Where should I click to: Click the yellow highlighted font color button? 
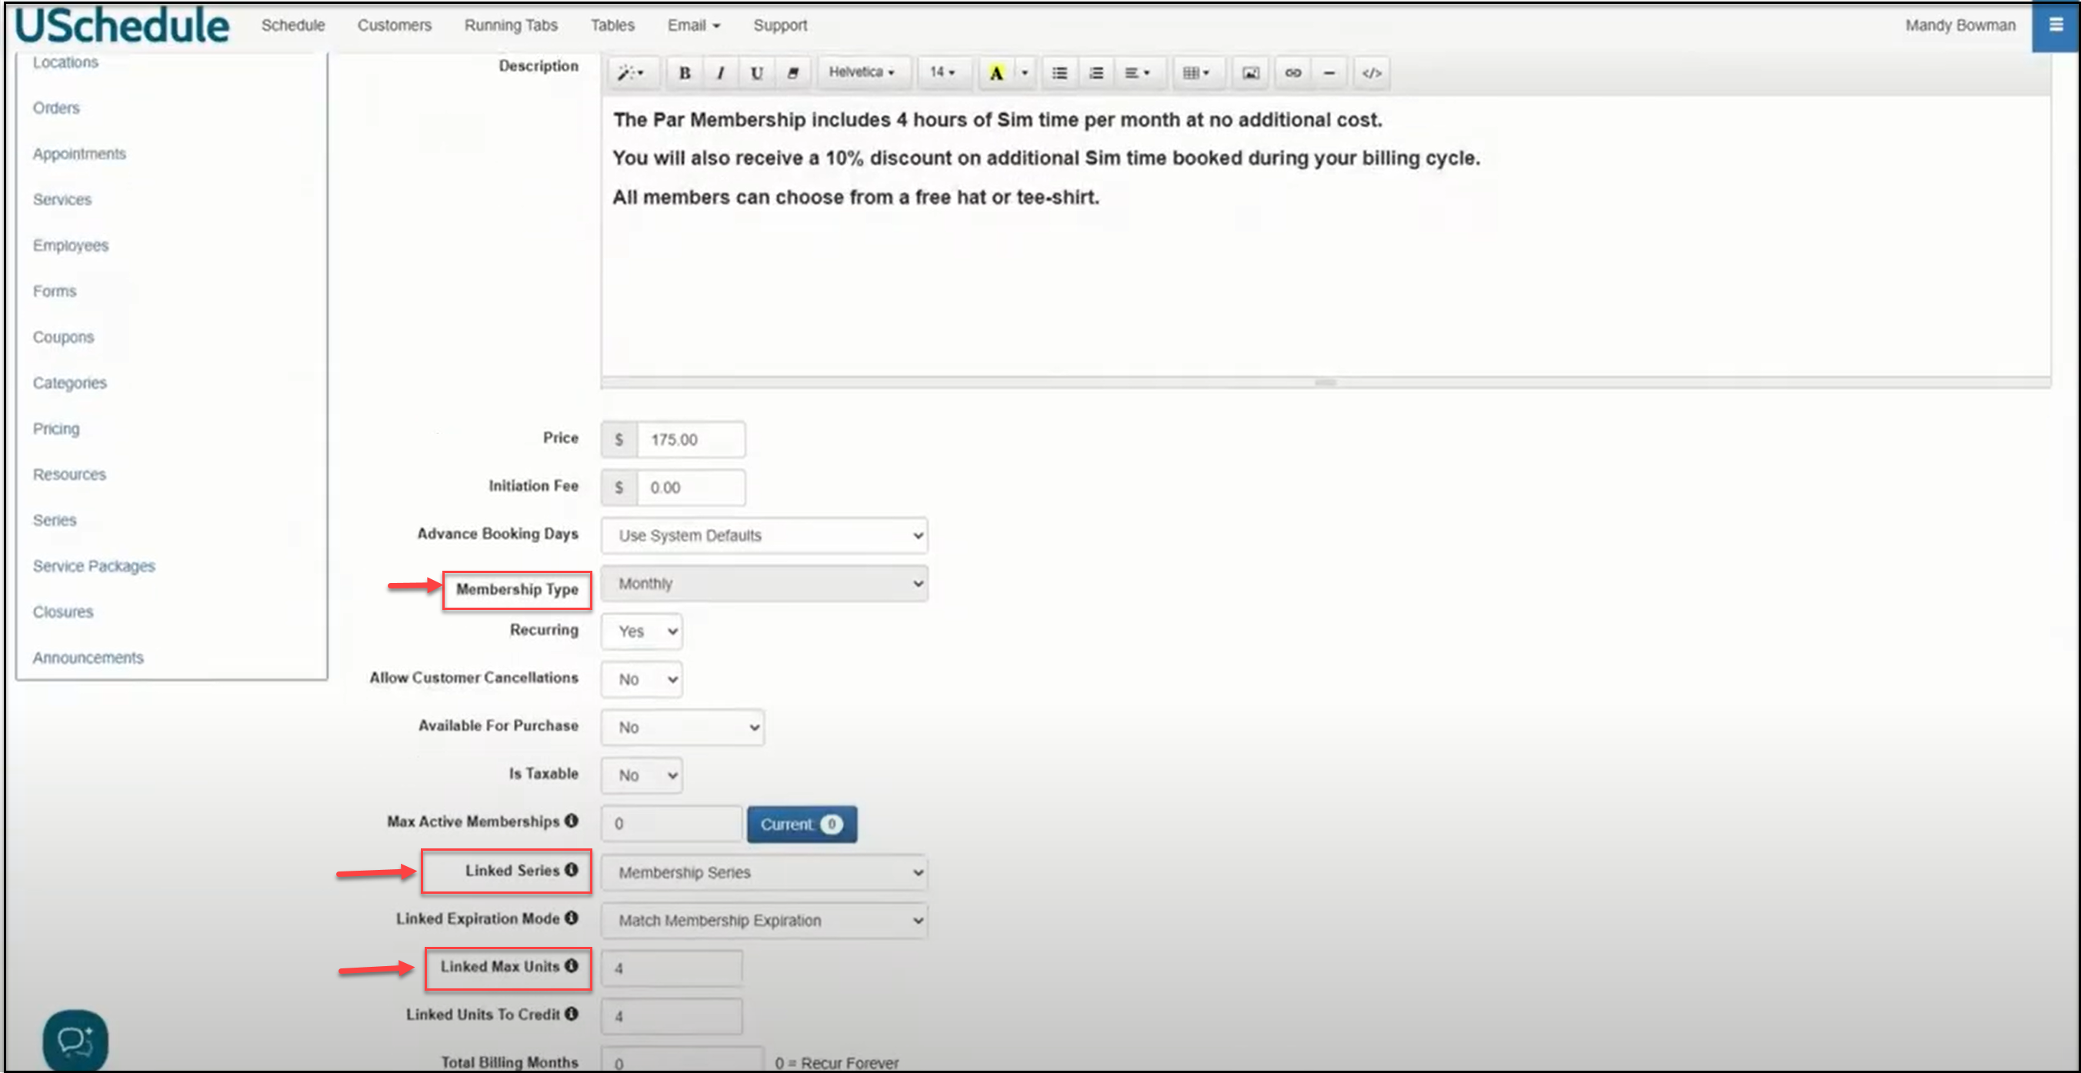[x=996, y=73]
